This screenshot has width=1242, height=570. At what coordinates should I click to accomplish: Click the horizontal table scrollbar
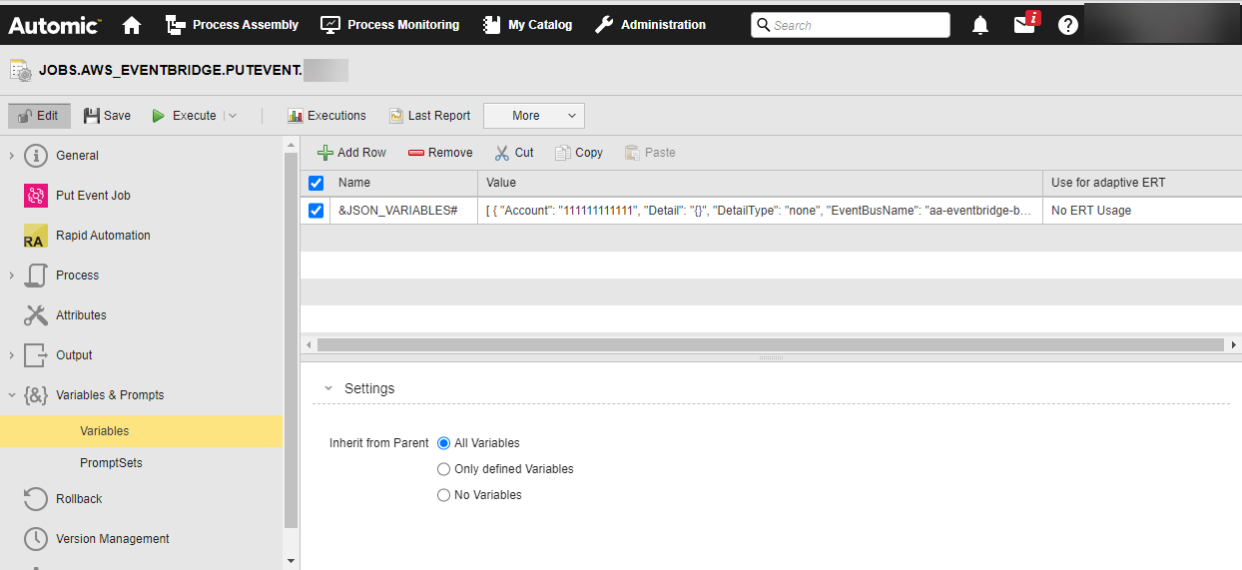[770, 344]
